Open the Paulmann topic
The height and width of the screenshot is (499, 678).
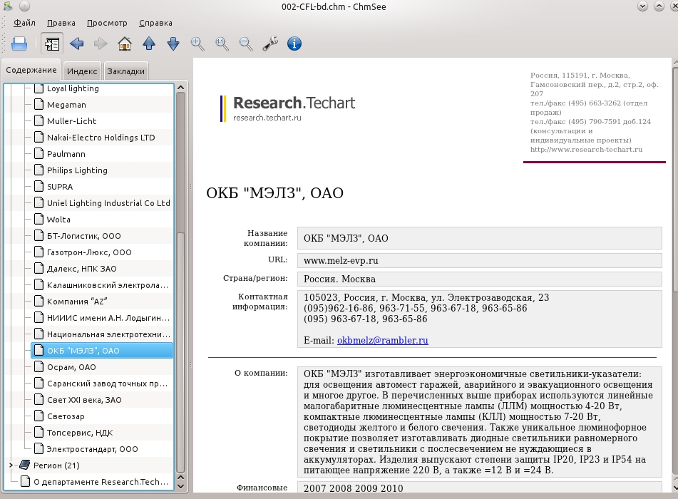66,154
